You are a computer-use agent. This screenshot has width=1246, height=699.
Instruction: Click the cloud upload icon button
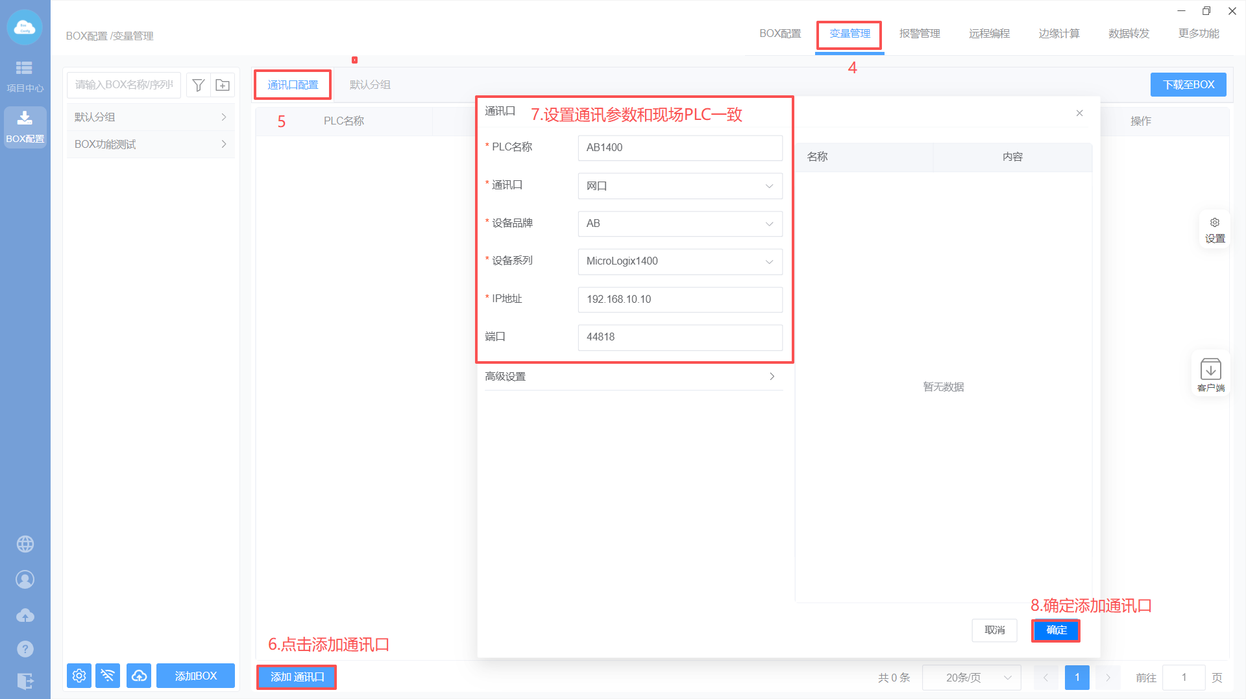coord(139,676)
